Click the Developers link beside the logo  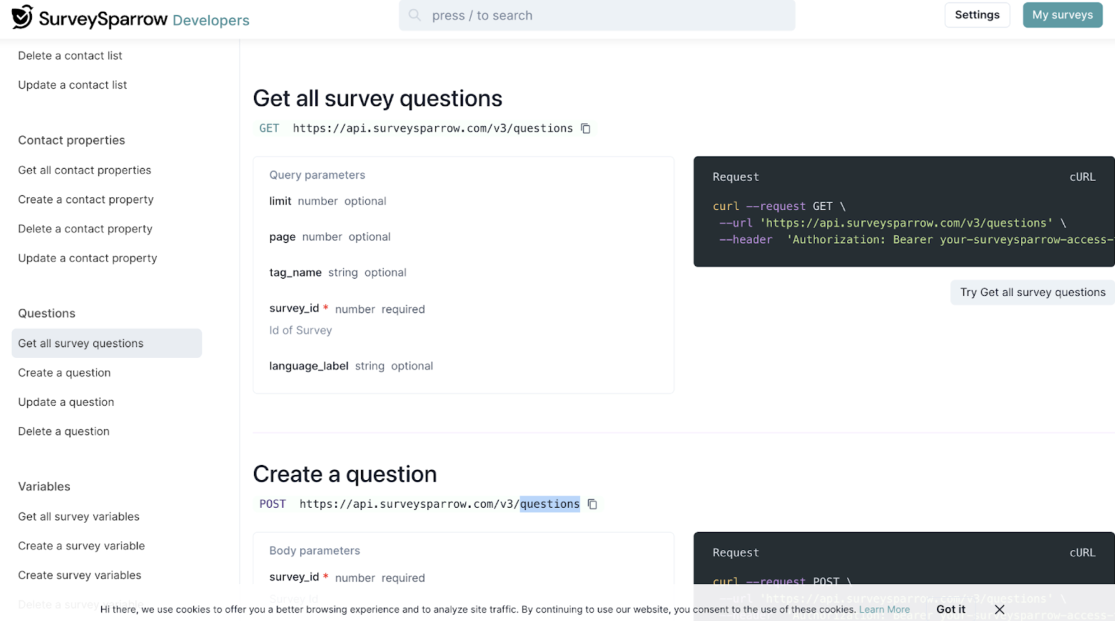click(211, 21)
